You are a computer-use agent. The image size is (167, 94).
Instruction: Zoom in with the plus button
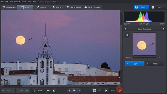click(x=120, y=91)
